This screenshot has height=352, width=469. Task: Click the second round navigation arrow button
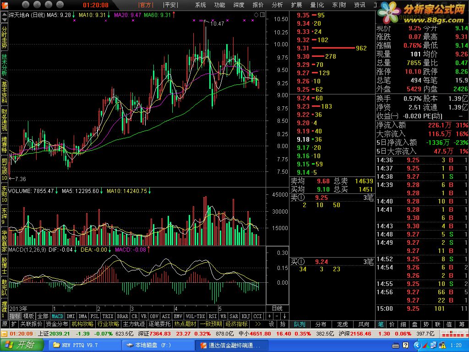37,5
